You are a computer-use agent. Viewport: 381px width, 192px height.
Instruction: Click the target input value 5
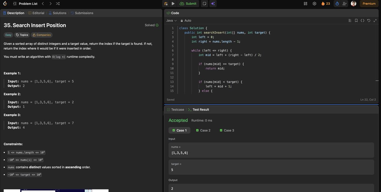tap(172, 170)
